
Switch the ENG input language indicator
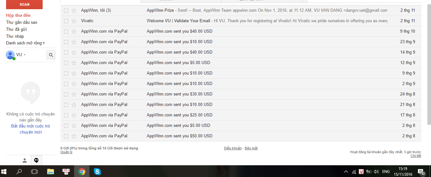386,172
